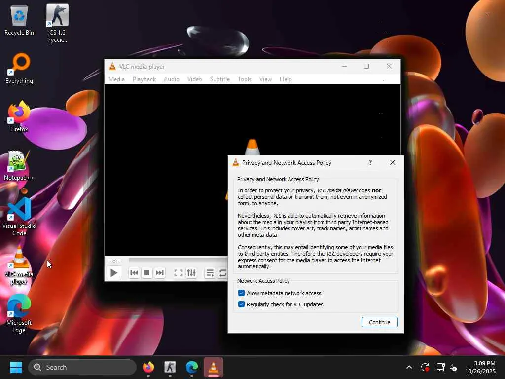Screen dimensions: 505x379
Task: Click the privacy dialog help question mark
Action: (370, 162)
